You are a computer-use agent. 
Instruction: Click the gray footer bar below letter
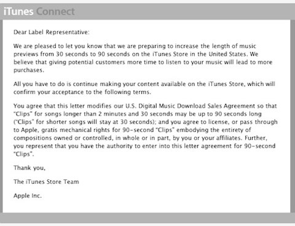tap(147, 217)
